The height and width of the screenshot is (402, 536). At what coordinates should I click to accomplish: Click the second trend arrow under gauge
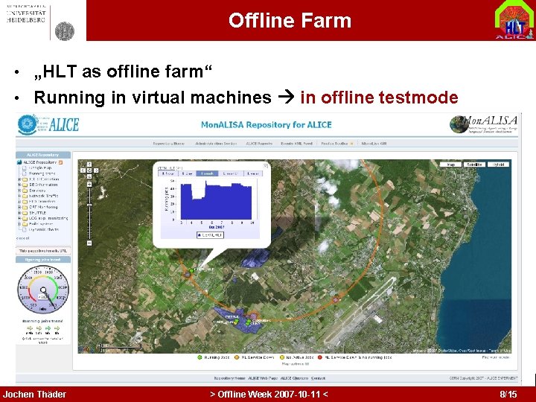(x=39, y=328)
